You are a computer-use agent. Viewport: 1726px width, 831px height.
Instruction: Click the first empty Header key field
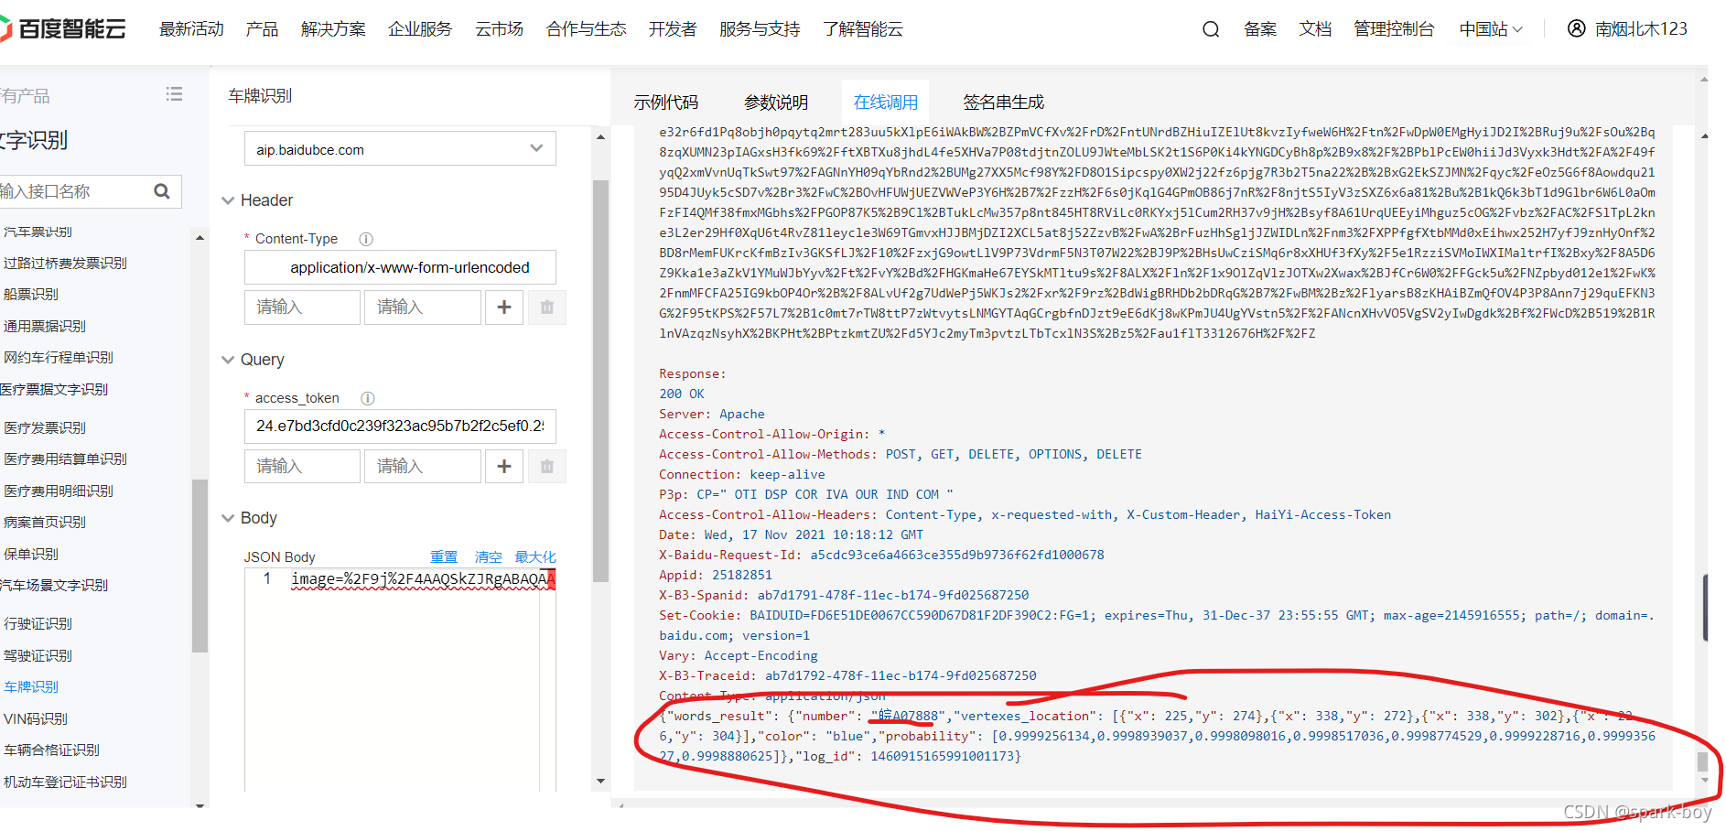(302, 308)
